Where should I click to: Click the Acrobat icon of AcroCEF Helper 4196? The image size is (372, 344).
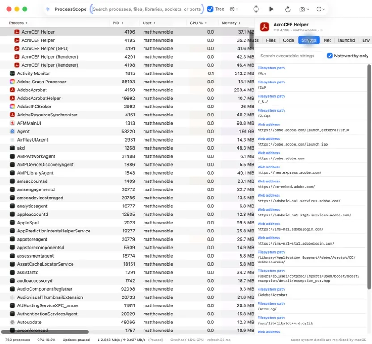[17, 32]
